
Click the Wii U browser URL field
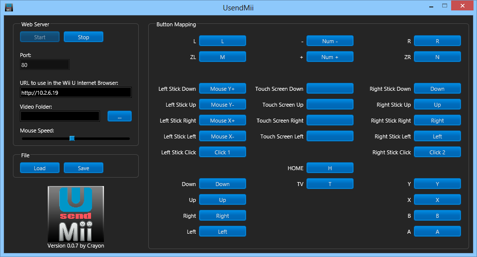click(76, 93)
